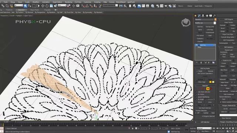This screenshot has width=237, height=133.
Task: Open the Graph Editors menu
Action: (x=57, y=2)
